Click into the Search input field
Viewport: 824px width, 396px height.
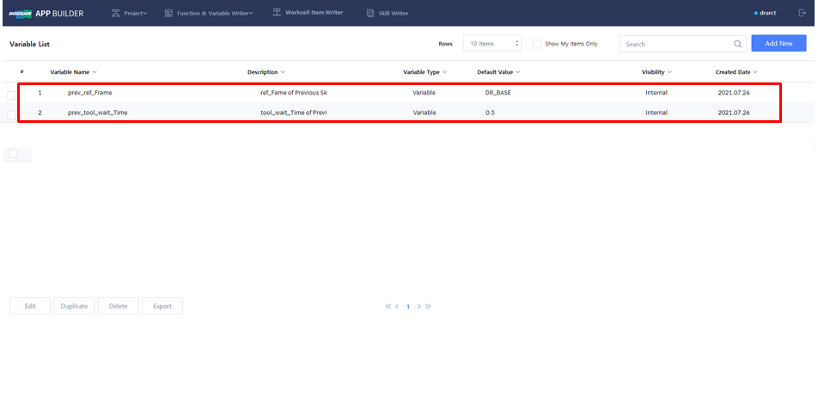point(674,44)
